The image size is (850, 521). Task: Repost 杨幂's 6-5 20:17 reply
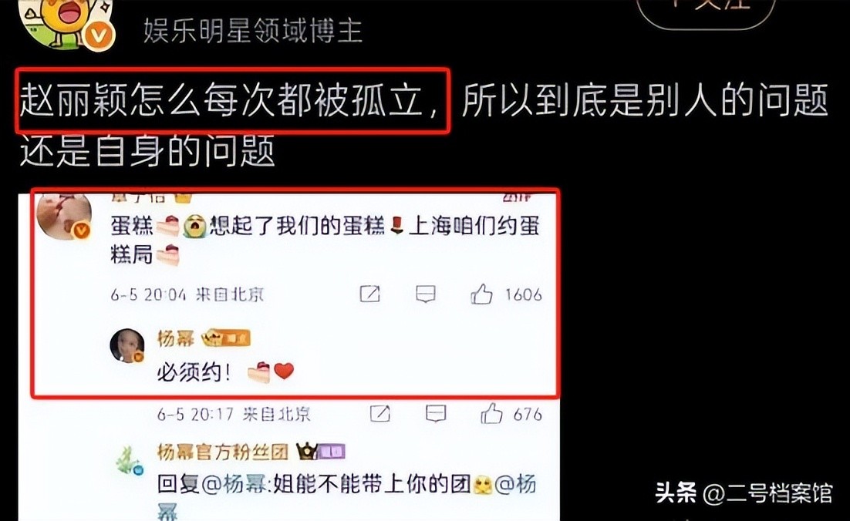379,414
